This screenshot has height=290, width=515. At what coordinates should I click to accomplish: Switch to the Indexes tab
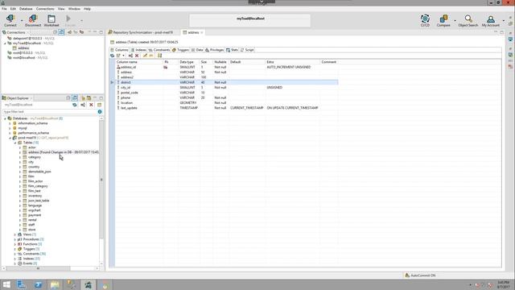(139, 50)
